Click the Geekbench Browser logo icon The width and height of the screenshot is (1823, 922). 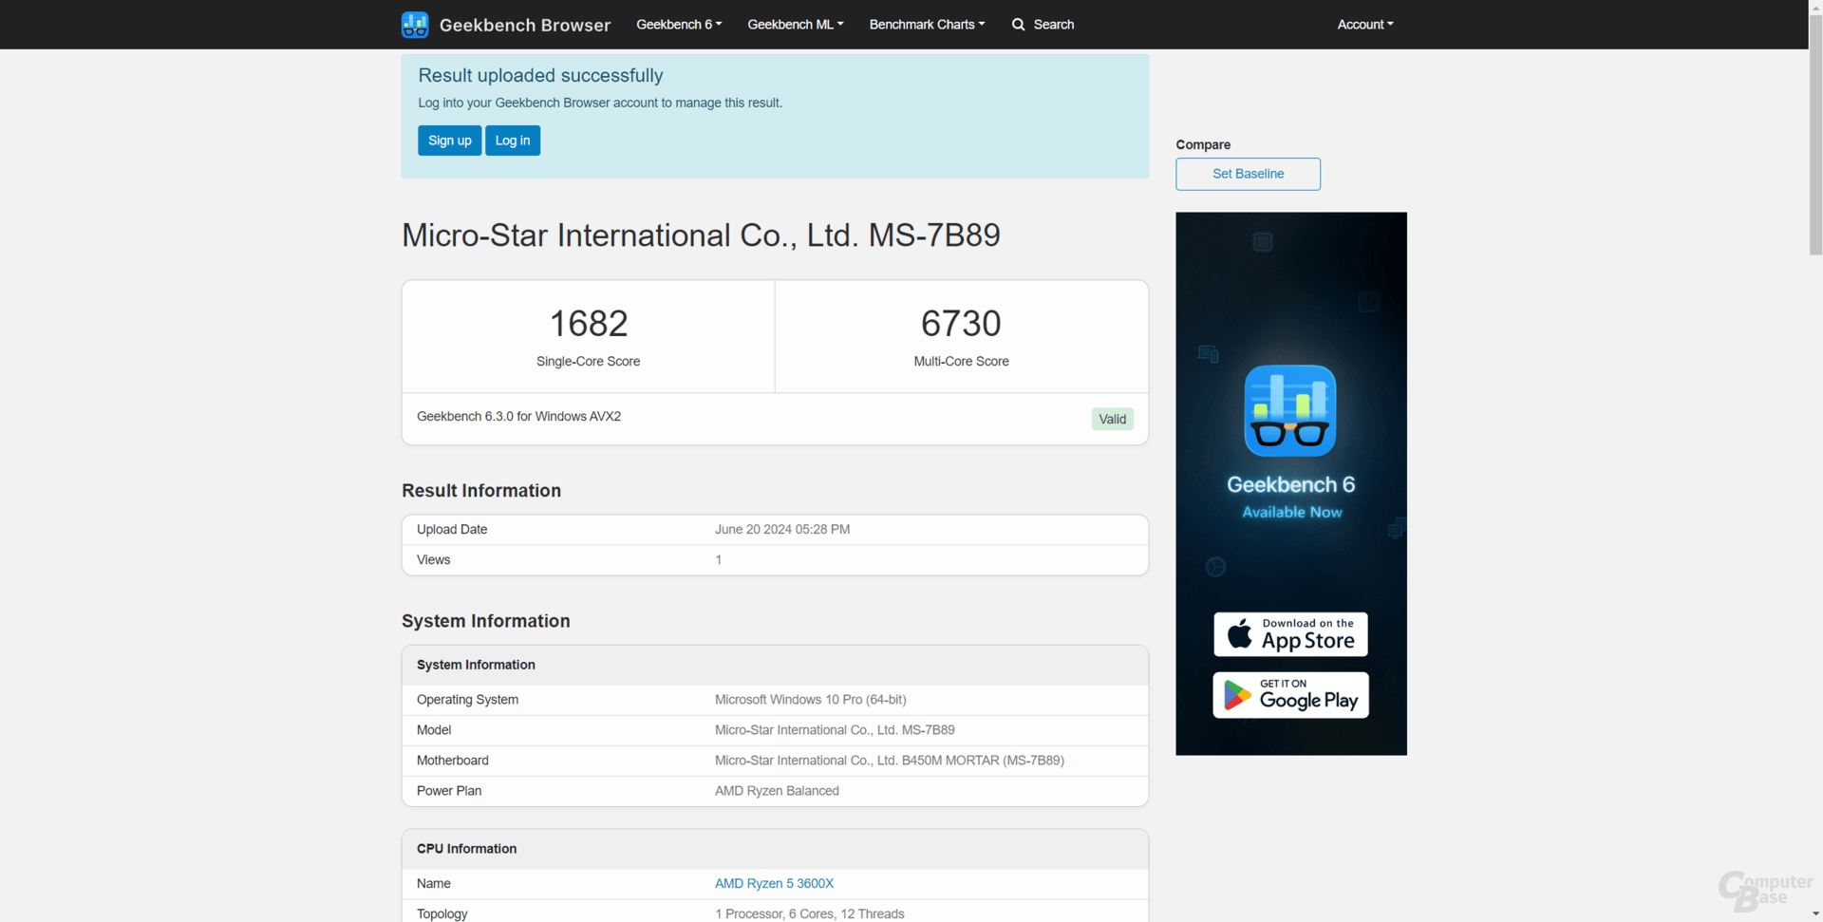click(x=415, y=25)
